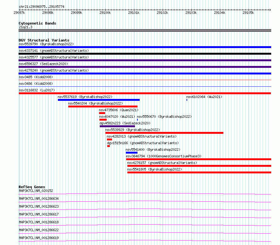Select nsv5537619 (ByrskaBishop2022) label

coord(85,97)
